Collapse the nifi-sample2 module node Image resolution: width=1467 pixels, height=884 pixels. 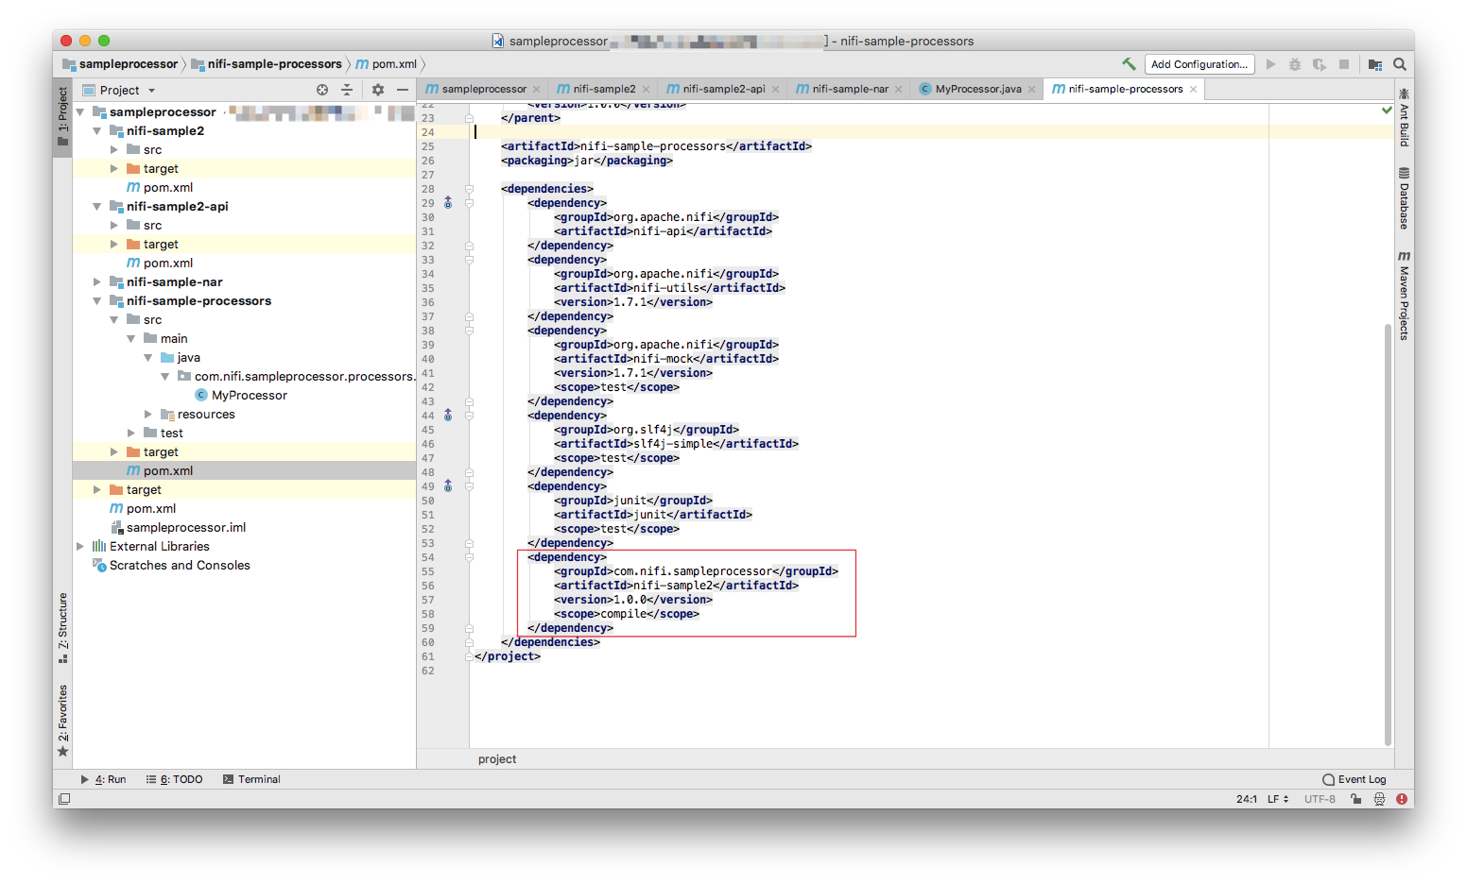point(97,131)
